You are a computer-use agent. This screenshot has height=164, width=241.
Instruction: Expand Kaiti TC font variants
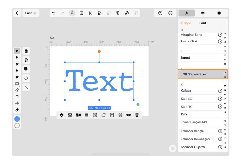[220, 107]
